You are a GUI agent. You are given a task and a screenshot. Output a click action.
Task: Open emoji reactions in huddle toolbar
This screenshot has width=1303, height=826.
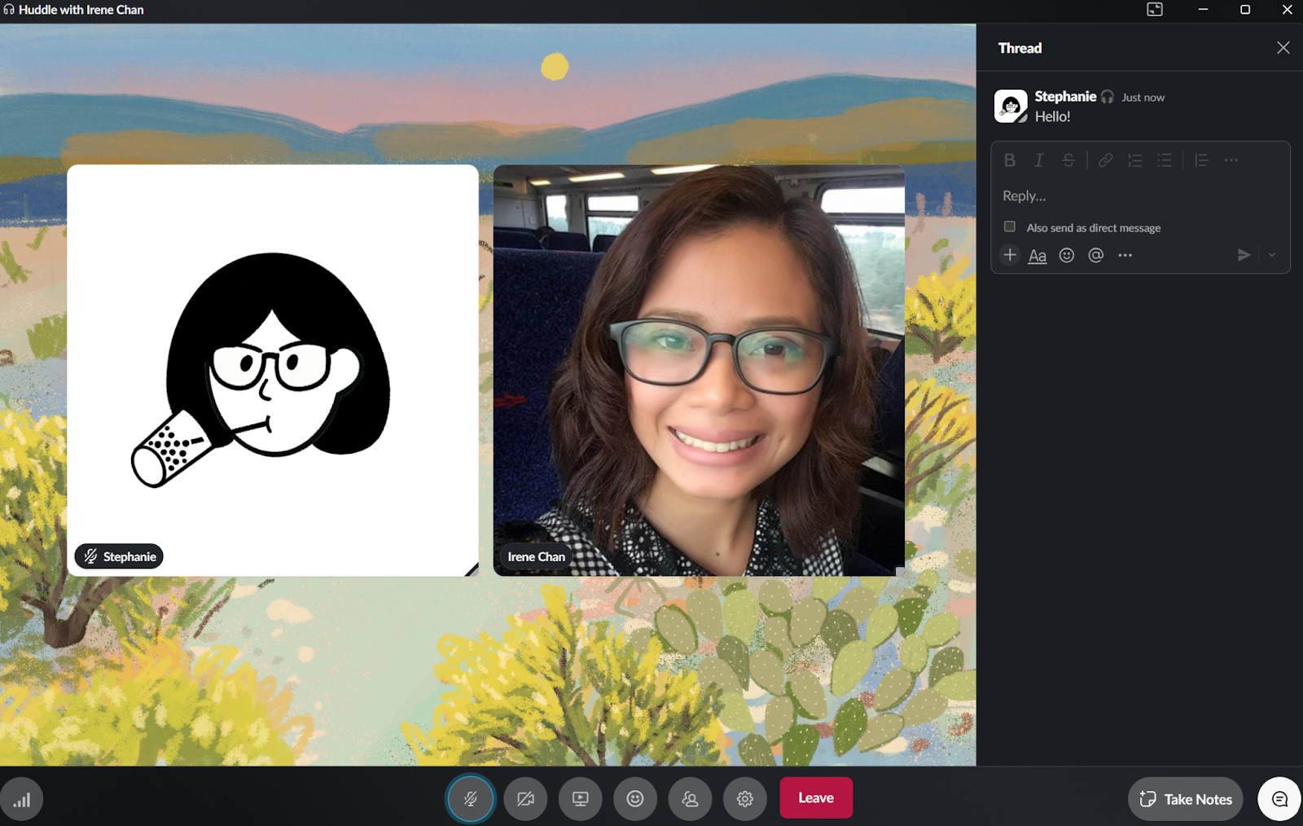click(x=635, y=799)
